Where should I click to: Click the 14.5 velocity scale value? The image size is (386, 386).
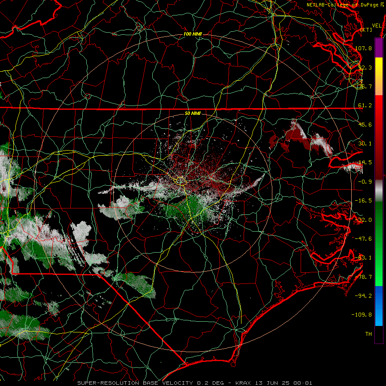coord(365,163)
